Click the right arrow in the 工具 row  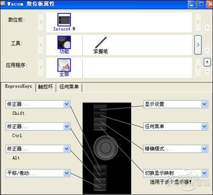pos(198,45)
